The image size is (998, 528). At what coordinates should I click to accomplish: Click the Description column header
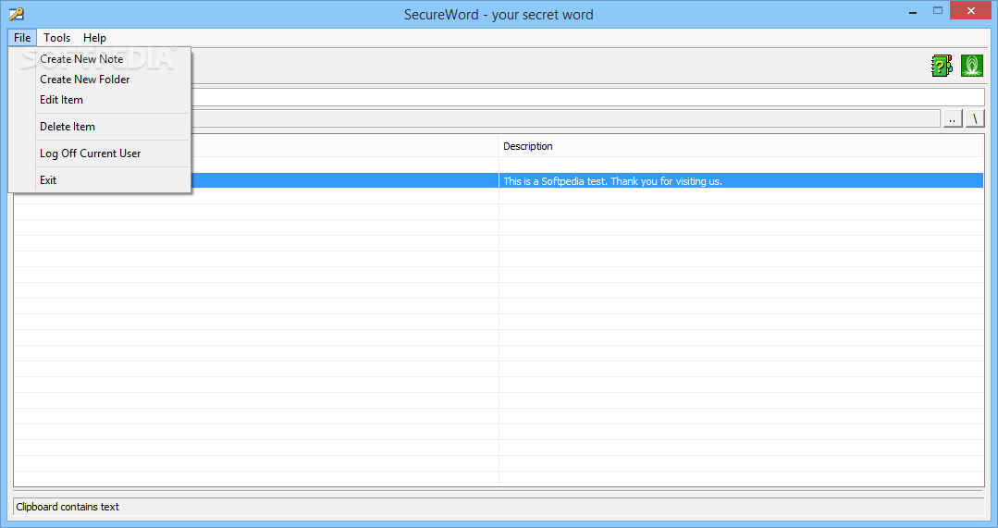point(741,146)
